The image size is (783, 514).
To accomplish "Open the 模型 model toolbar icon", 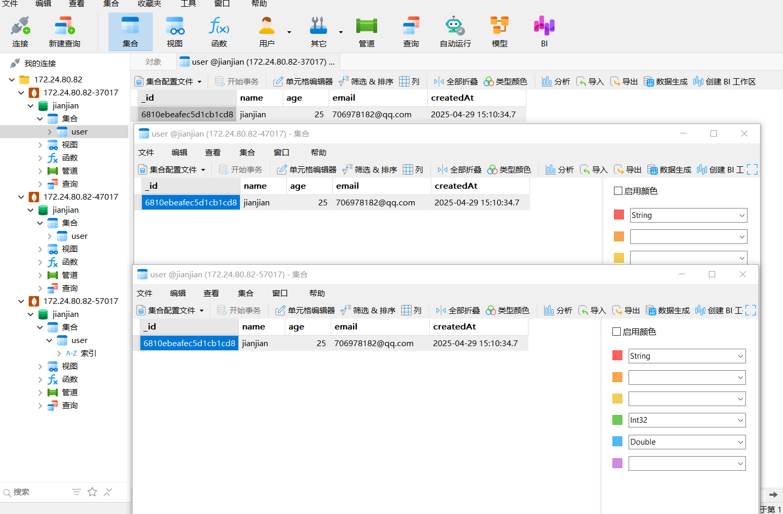I will click(500, 32).
